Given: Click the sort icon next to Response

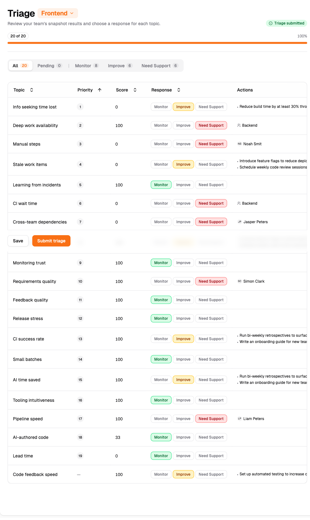Looking at the screenshot, I should [x=178, y=90].
